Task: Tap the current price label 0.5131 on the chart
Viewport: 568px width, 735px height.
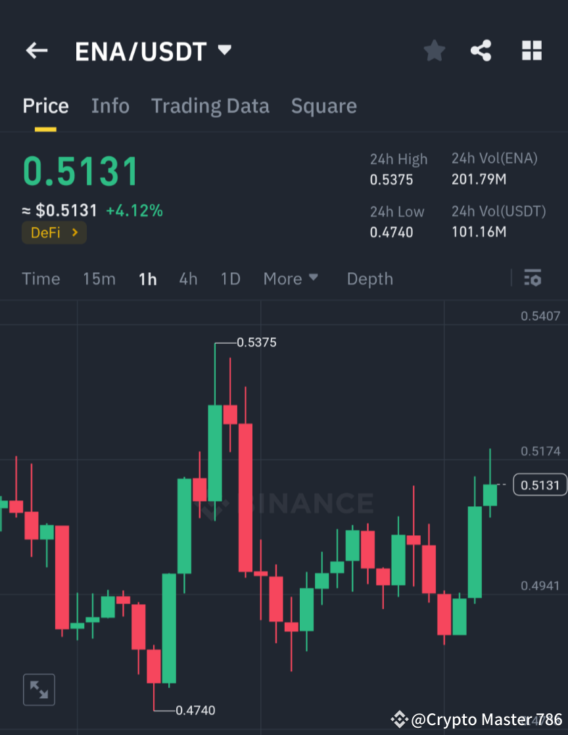Action: [x=540, y=485]
